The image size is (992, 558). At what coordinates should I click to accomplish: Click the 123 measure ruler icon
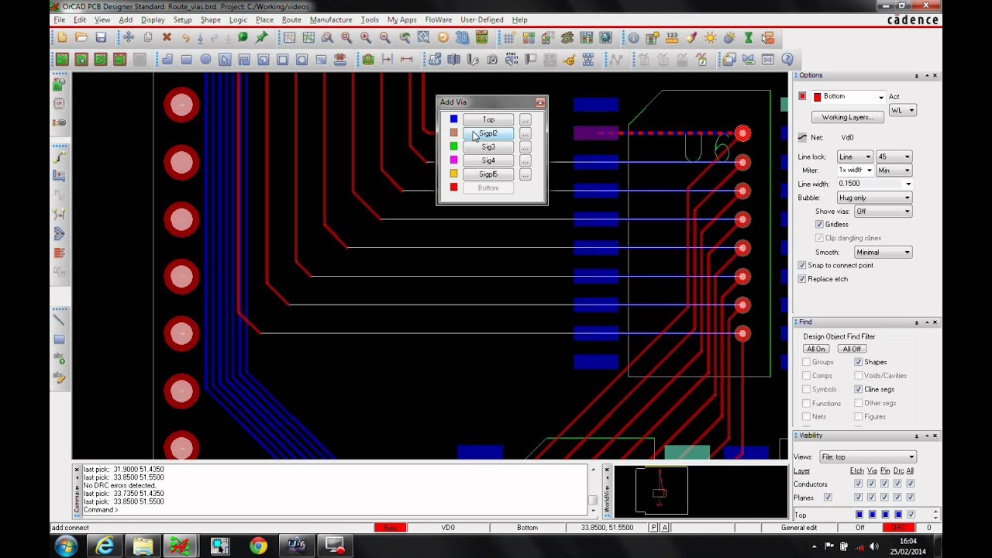click(672, 37)
